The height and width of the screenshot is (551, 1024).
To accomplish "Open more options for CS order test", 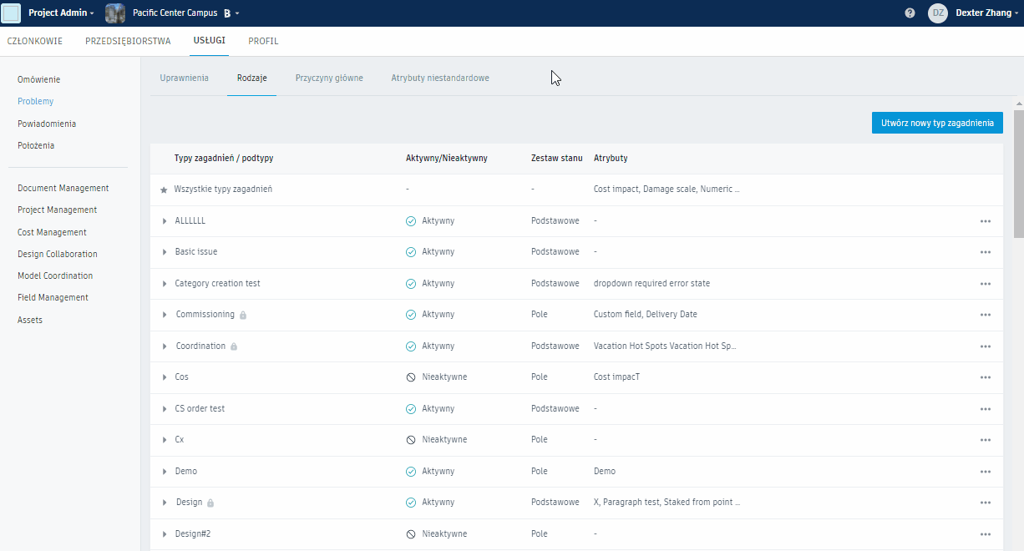I will [x=986, y=409].
